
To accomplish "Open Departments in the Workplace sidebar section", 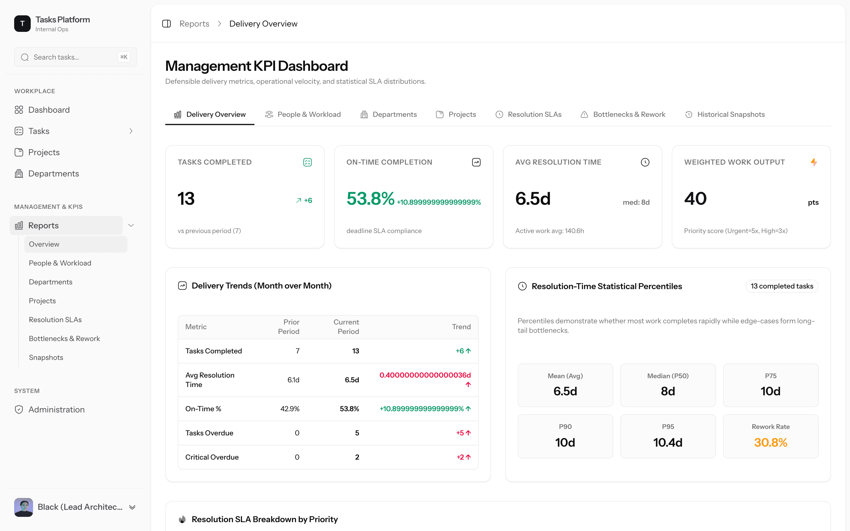I will (x=73, y=173).
